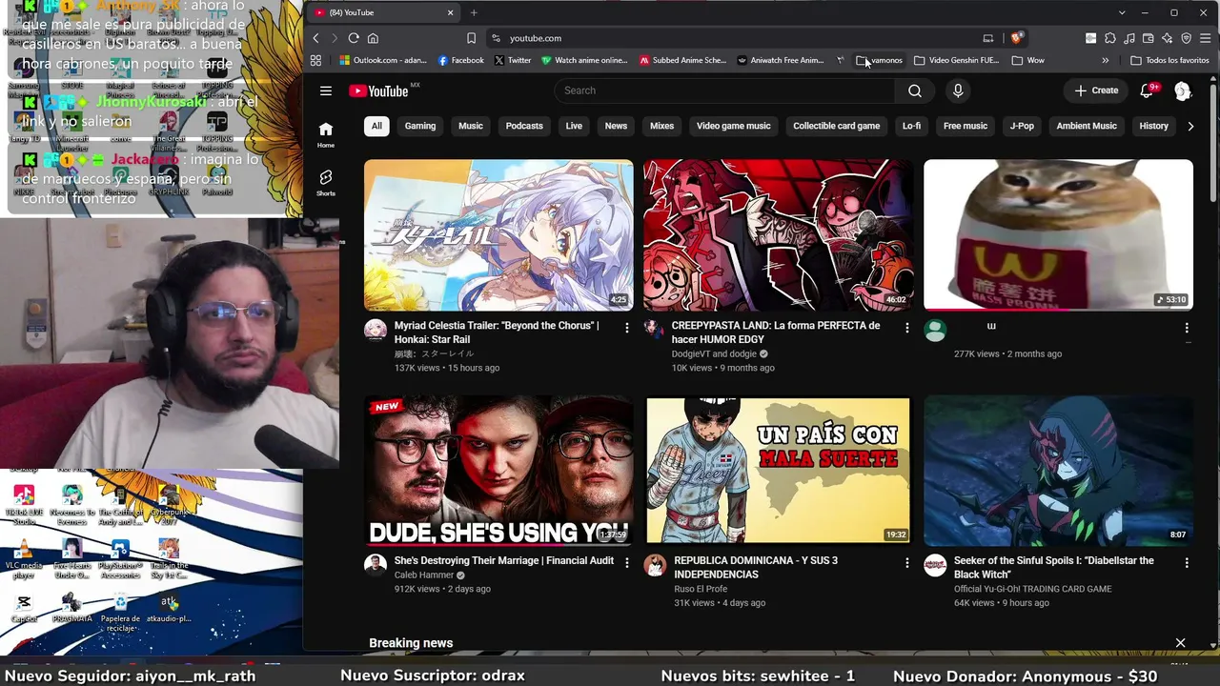Screen dimensions: 1220x686
Task: Open options menu for Seeker of the Sinful Spoils
Action: pyautogui.click(x=1187, y=563)
